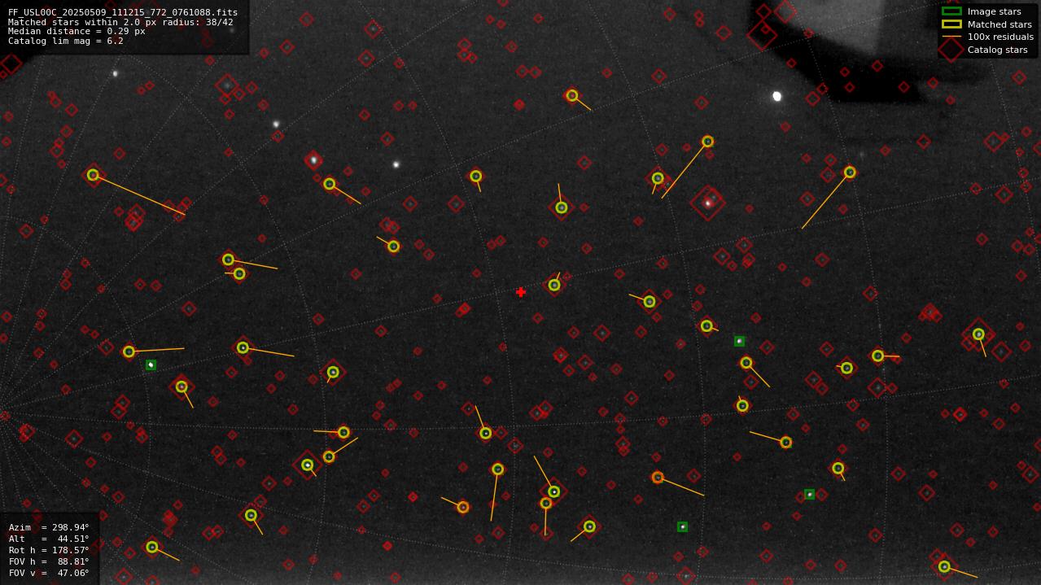The width and height of the screenshot is (1041, 585).
Task: Click the yellow Matched stars legend square
Action: [x=951, y=24]
